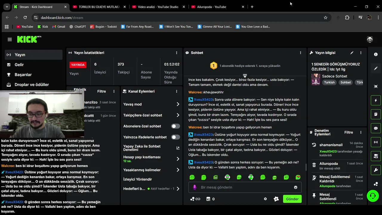Click Filtre in Denetim Eylemleri panel
This screenshot has height=215, width=382.
pyautogui.click(x=349, y=132)
